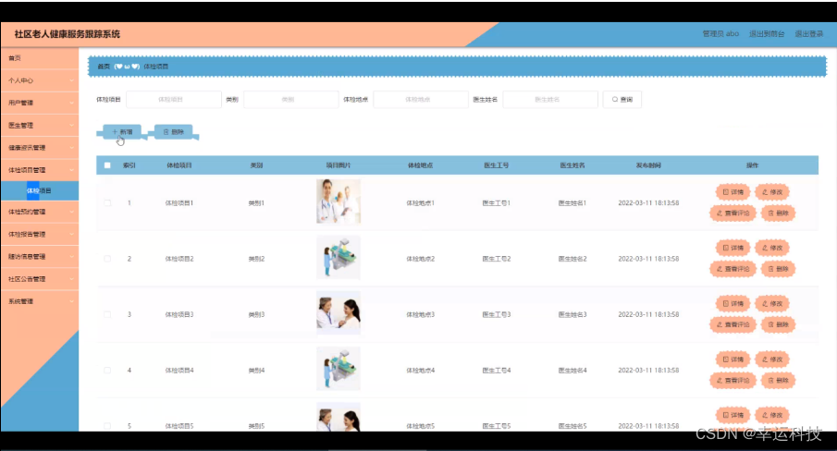
Task: Click 删除 in the 体检项目4 row
Action: pyautogui.click(x=779, y=380)
